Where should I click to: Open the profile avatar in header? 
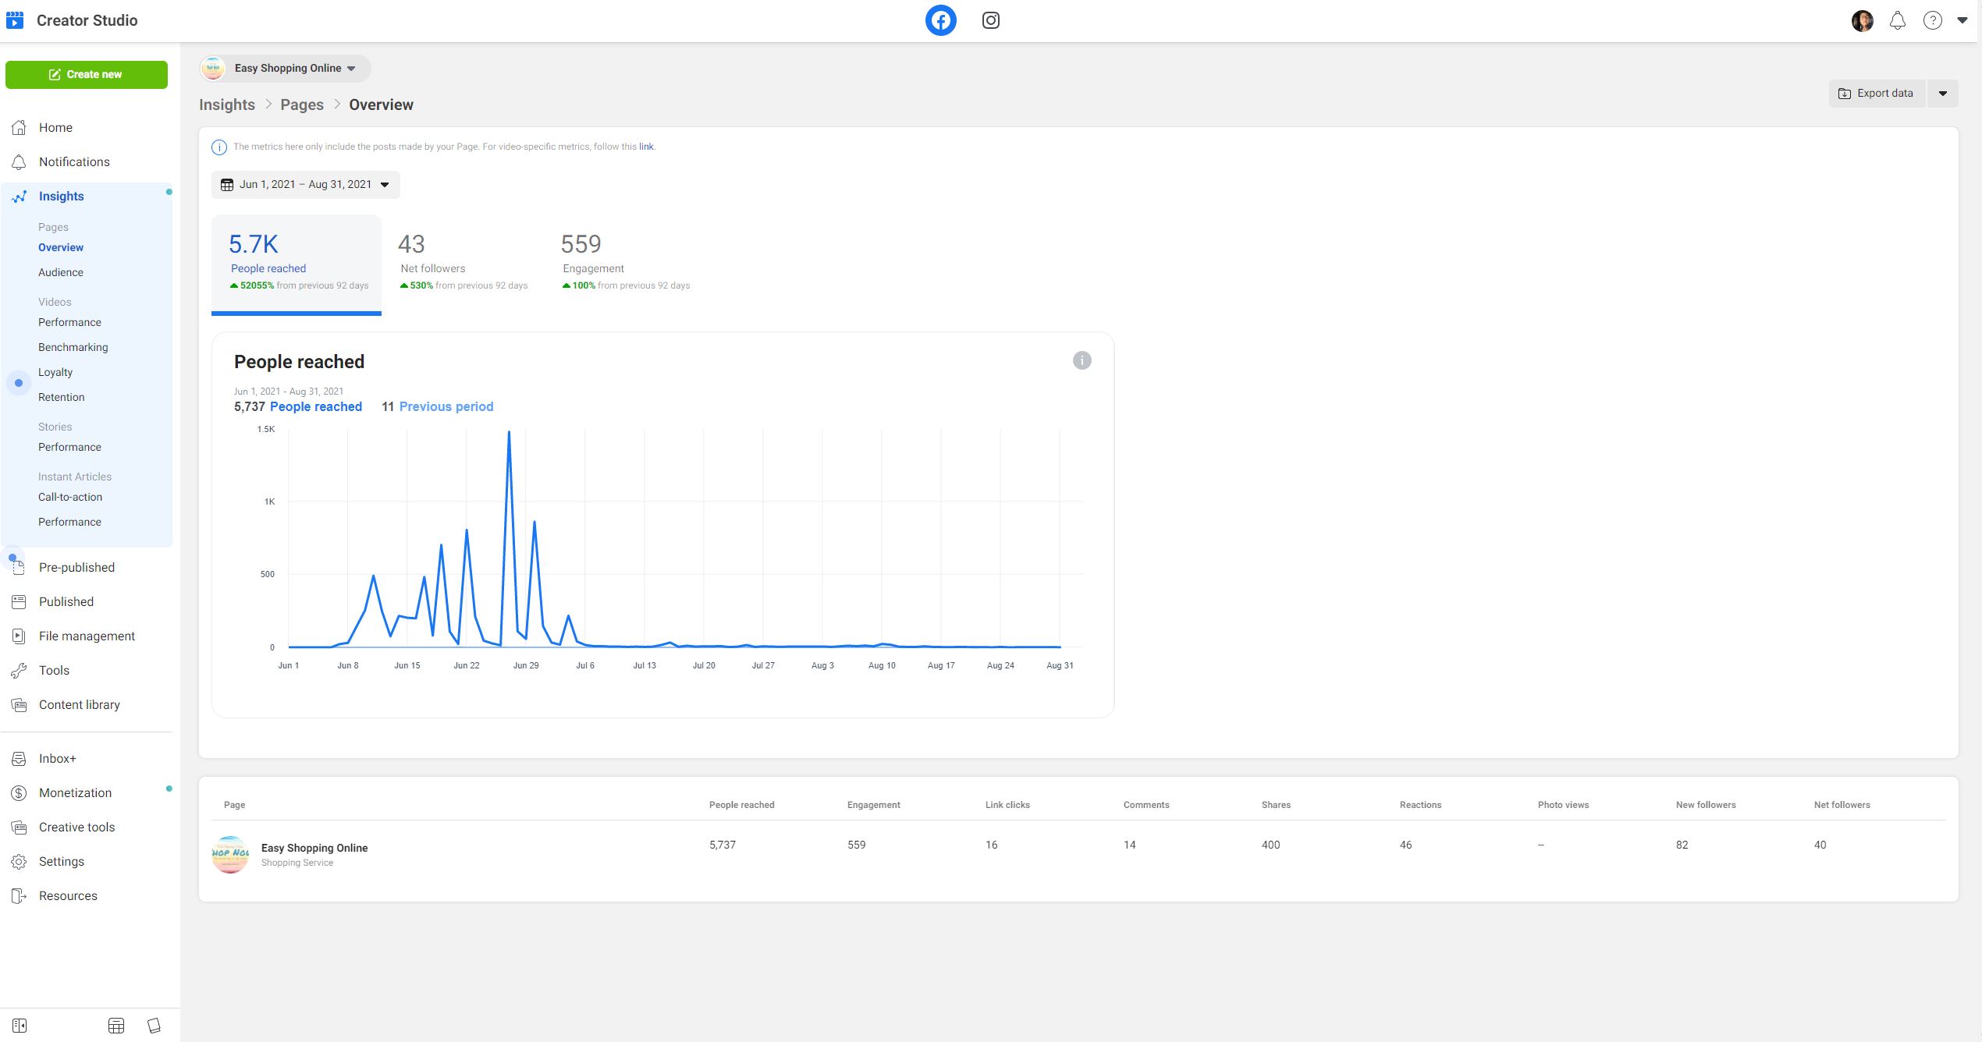(x=1862, y=21)
